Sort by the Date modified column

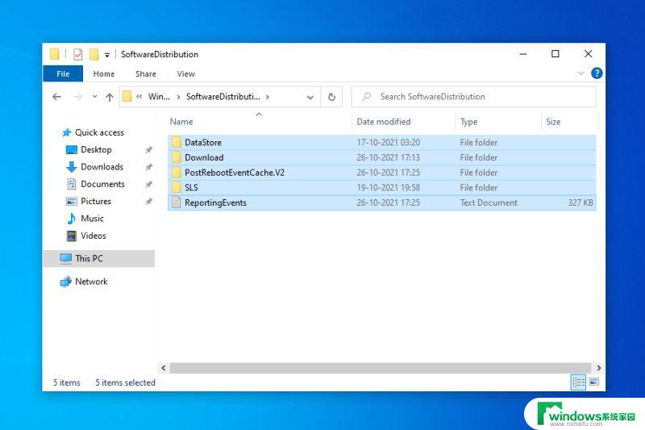[384, 122]
